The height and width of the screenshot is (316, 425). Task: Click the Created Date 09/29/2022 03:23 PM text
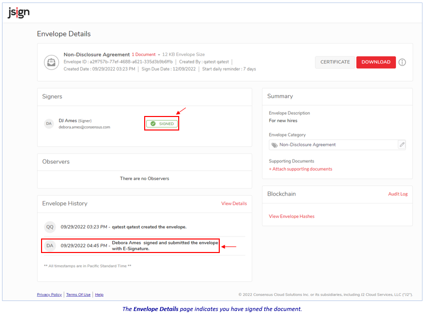point(99,69)
